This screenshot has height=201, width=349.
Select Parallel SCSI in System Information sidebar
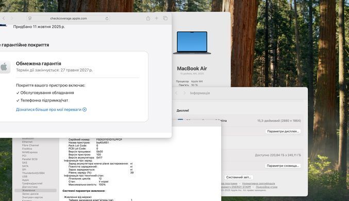click(29, 159)
